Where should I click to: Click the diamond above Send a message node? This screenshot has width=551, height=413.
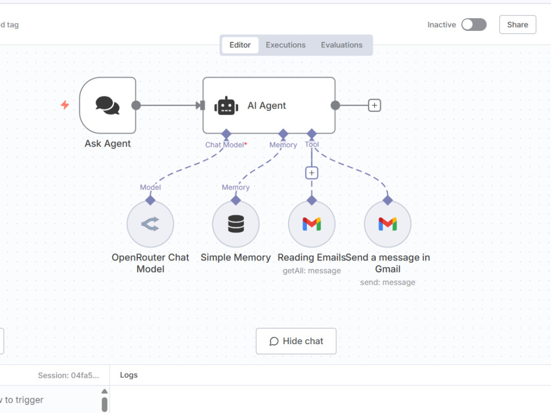tap(387, 200)
